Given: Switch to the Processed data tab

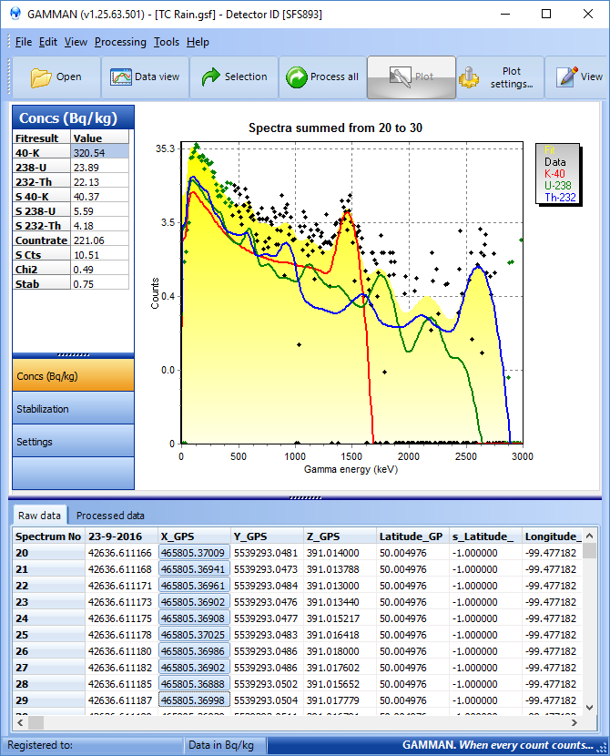Looking at the screenshot, I should pos(110,516).
